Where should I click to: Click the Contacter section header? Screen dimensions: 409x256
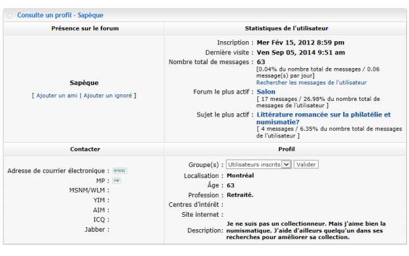click(85, 149)
